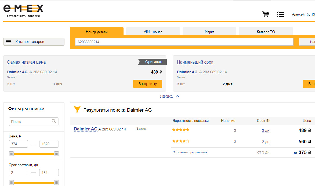Collapse panel using Свернуть chevron arrow
The width and height of the screenshot is (315, 186).
coord(178,96)
